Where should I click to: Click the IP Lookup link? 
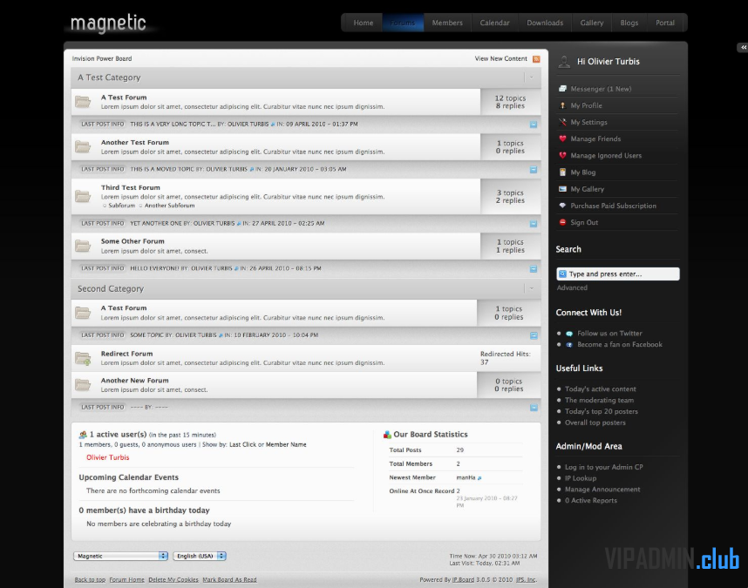581,478
